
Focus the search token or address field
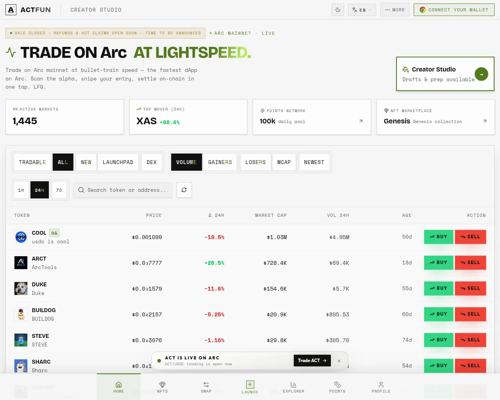[123, 190]
